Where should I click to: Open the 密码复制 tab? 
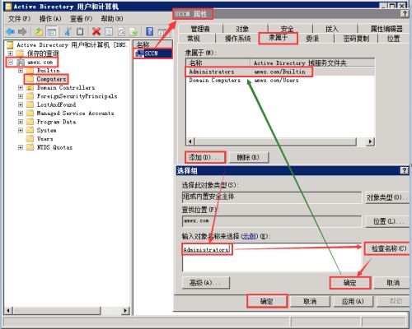[356, 39]
